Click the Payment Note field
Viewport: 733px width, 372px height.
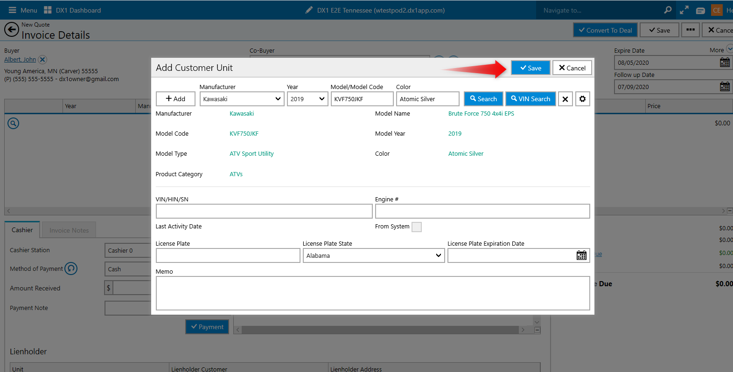(128, 308)
